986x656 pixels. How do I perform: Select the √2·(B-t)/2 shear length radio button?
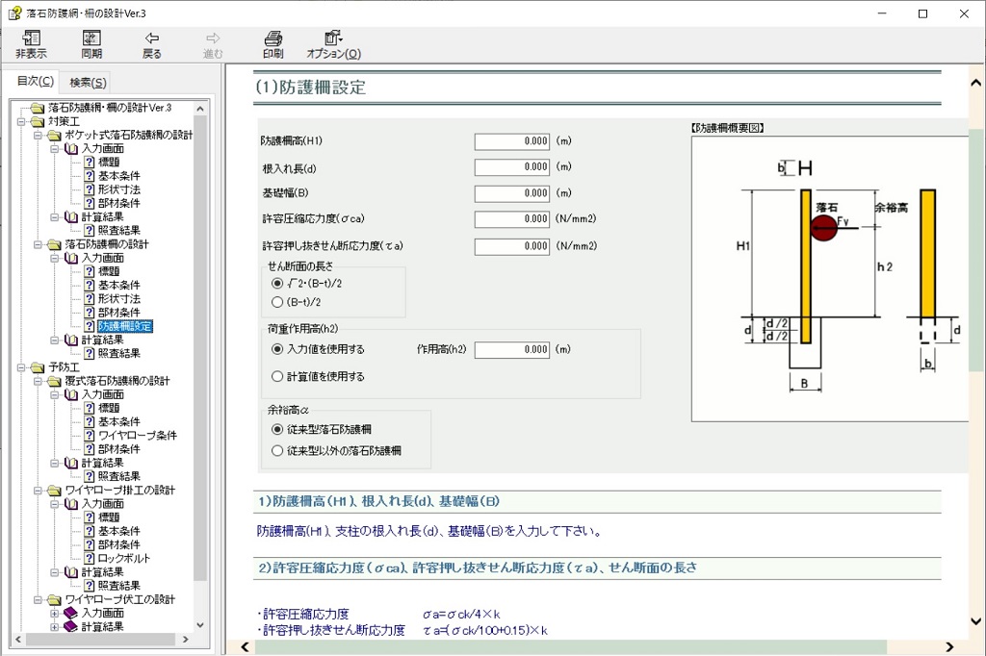[277, 284]
